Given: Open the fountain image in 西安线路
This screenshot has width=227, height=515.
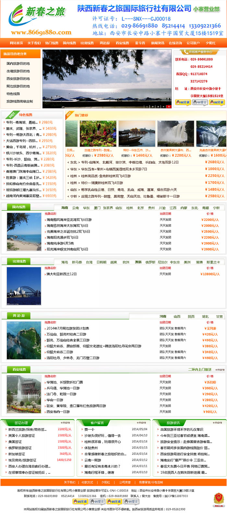Looking at the screenshot, I should point(24,394).
